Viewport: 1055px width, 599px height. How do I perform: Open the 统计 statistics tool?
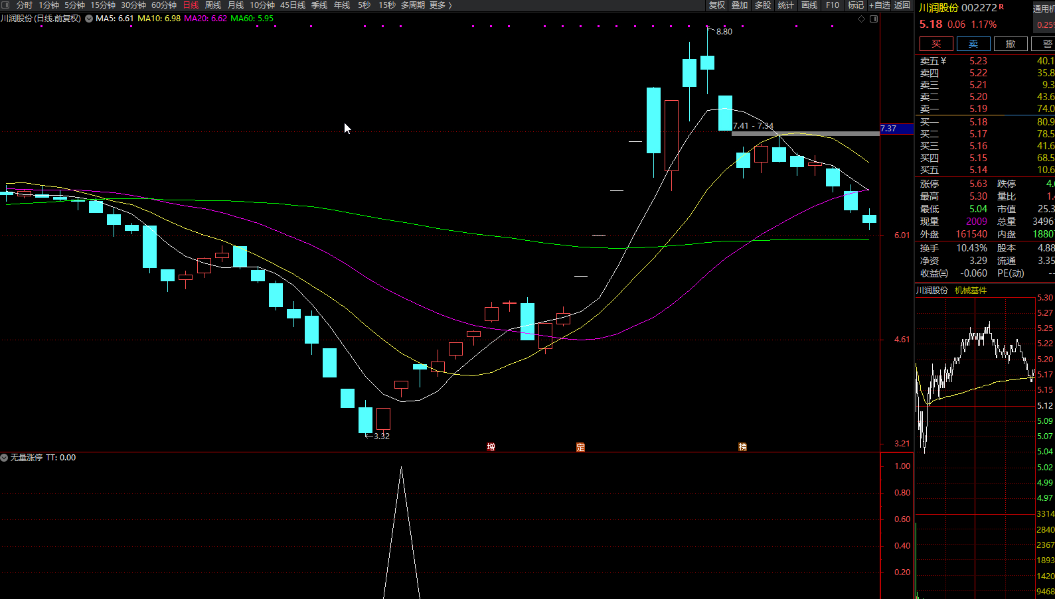click(x=786, y=5)
